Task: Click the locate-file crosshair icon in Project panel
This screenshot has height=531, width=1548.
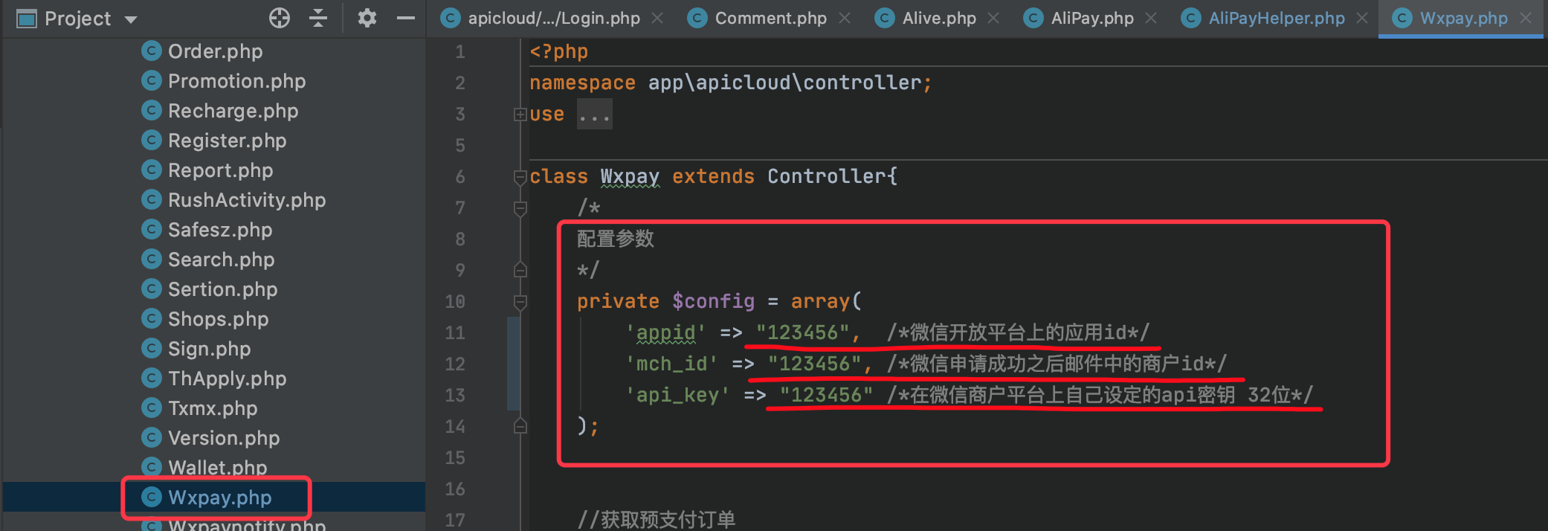Action: click(x=280, y=18)
